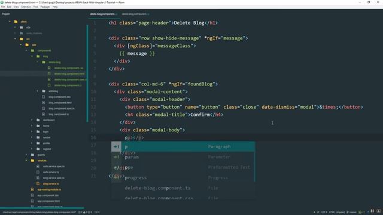Choose the 'param' Parameter autocomplete suggestion
Screen dimensions: 383x215
pos(183,157)
